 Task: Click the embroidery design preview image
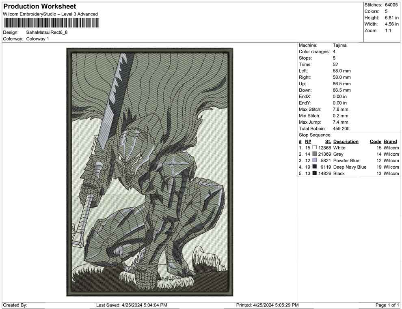click(x=150, y=172)
